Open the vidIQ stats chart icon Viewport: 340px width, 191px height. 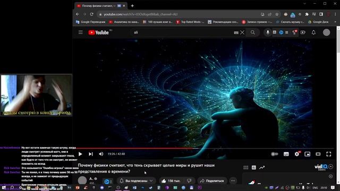point(254,168)
